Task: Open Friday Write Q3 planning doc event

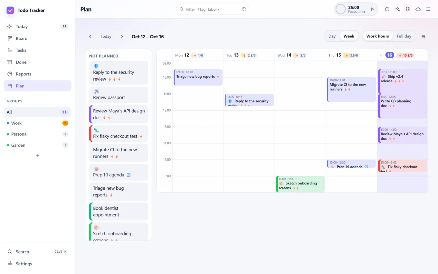Action: click(x=402, y=106)
